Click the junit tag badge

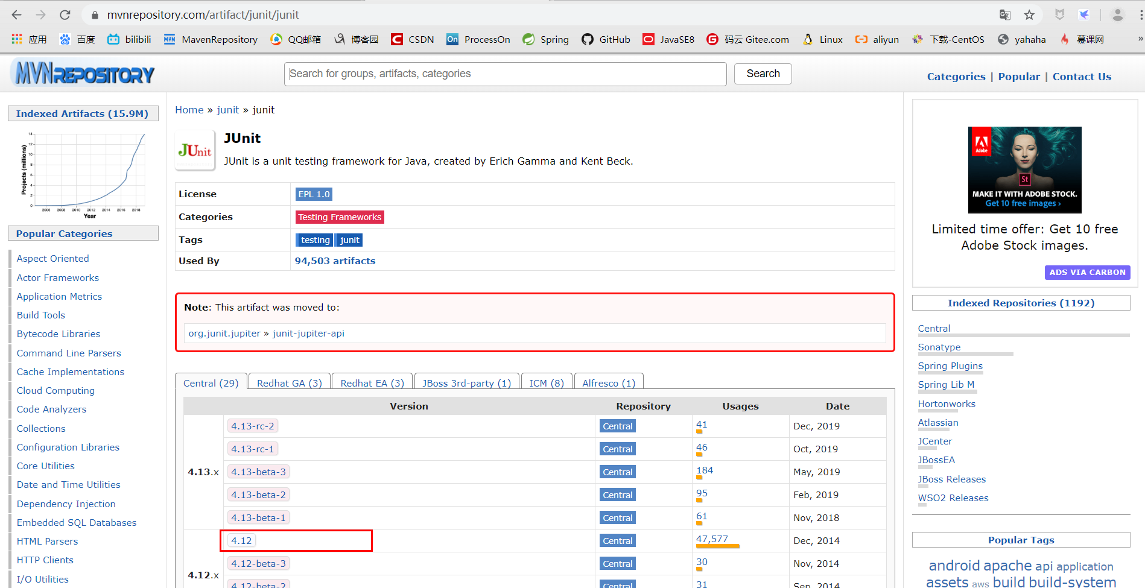pyautogui.click(x=349, y=240)
